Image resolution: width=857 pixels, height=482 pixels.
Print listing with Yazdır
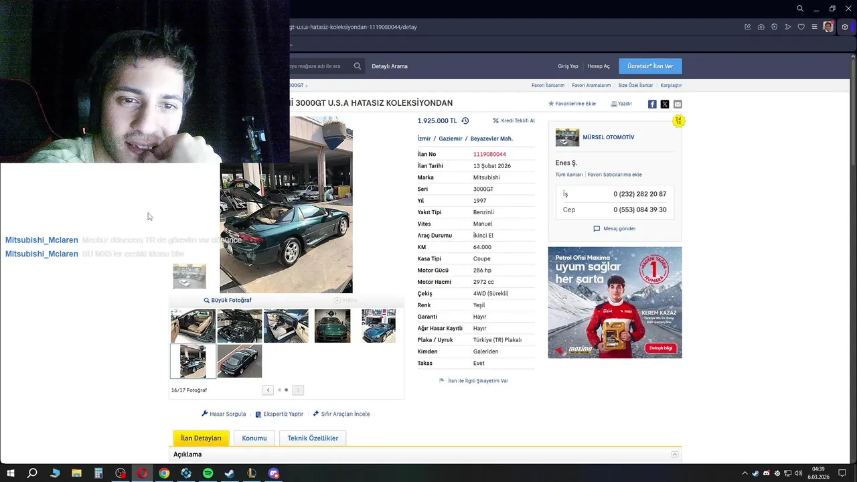click(621, 104)
